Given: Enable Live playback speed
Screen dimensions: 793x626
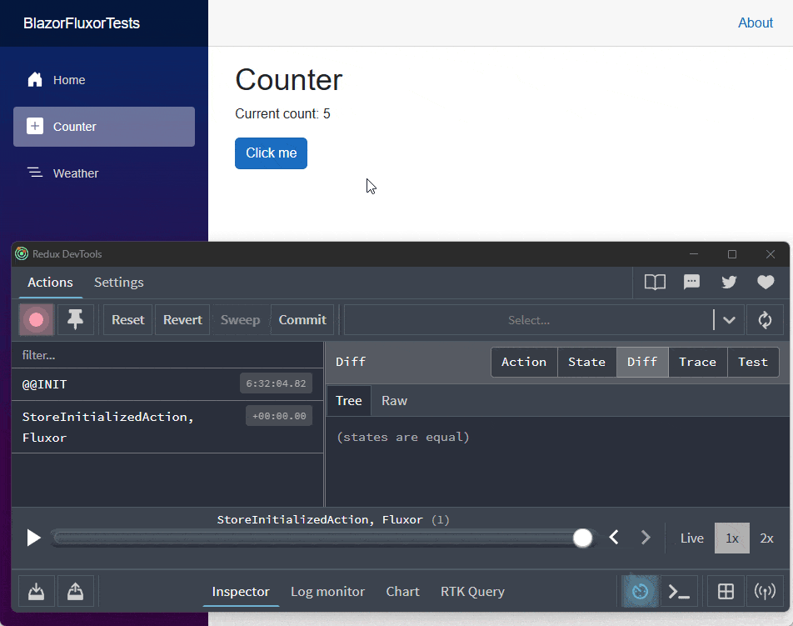Looking at the screenshot, I should coord(692,538).
